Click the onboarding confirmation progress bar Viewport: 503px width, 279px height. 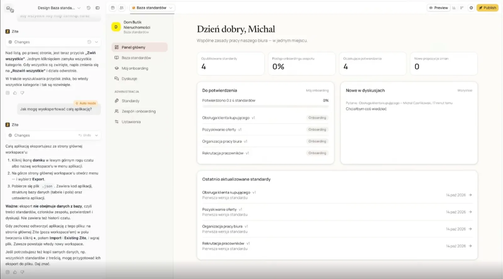coord(265,107)
